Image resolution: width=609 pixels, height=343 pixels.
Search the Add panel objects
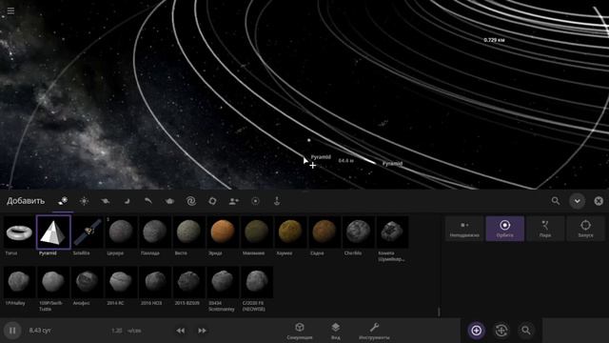pyautogui.click(x=556, y=201)
